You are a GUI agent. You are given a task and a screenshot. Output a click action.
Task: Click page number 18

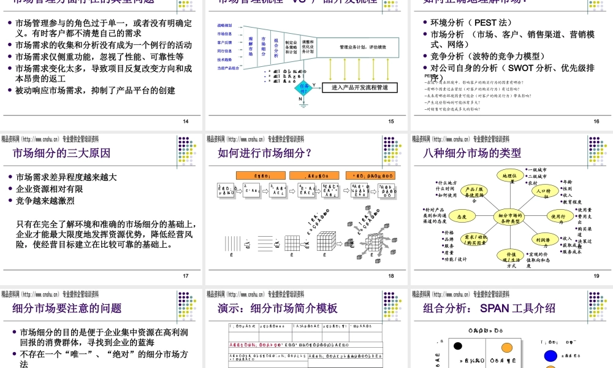point(391,276)
